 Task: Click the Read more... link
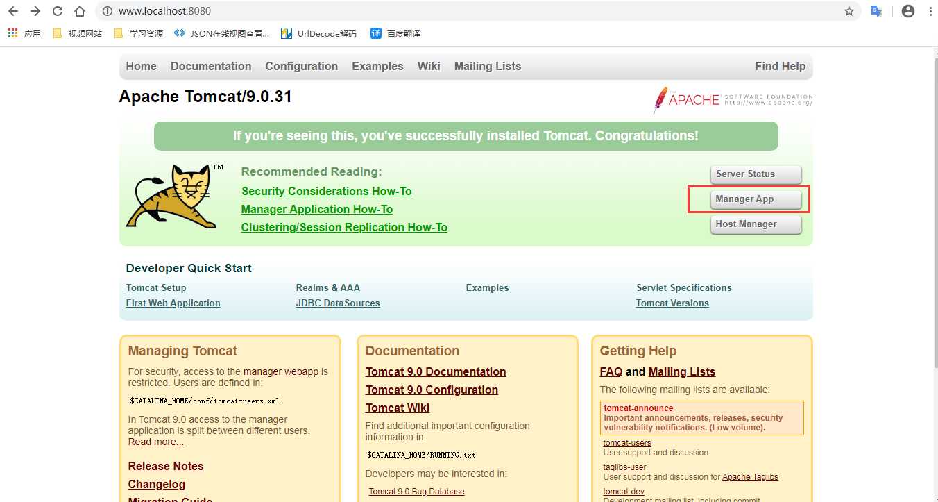156,442
